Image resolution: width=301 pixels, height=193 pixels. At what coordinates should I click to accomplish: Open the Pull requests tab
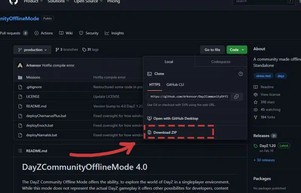pos(14,33)
